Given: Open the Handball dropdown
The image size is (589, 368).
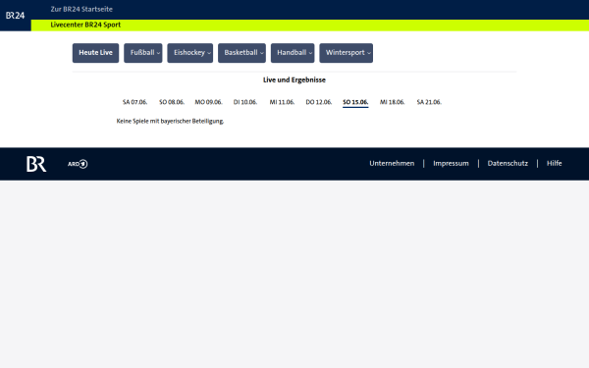Looking at the screenshot, I should point(293,53).
